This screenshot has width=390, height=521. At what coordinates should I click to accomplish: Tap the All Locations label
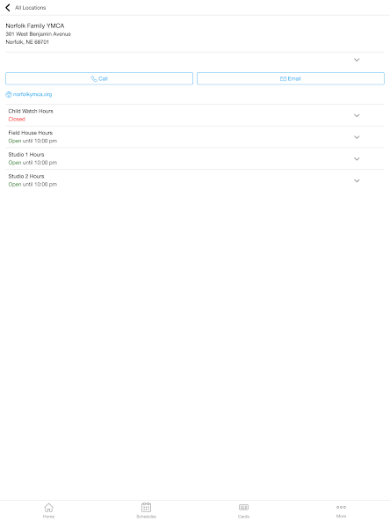pos(30,8)
